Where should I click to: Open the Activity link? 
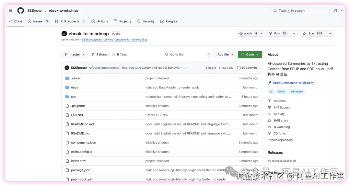pos(276,114)
